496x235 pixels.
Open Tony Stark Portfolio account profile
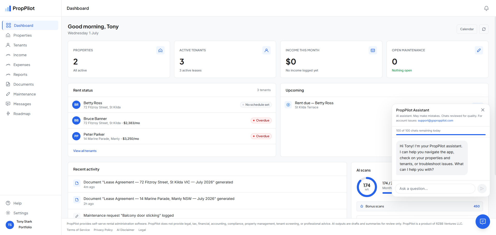[x=31, y=224]
